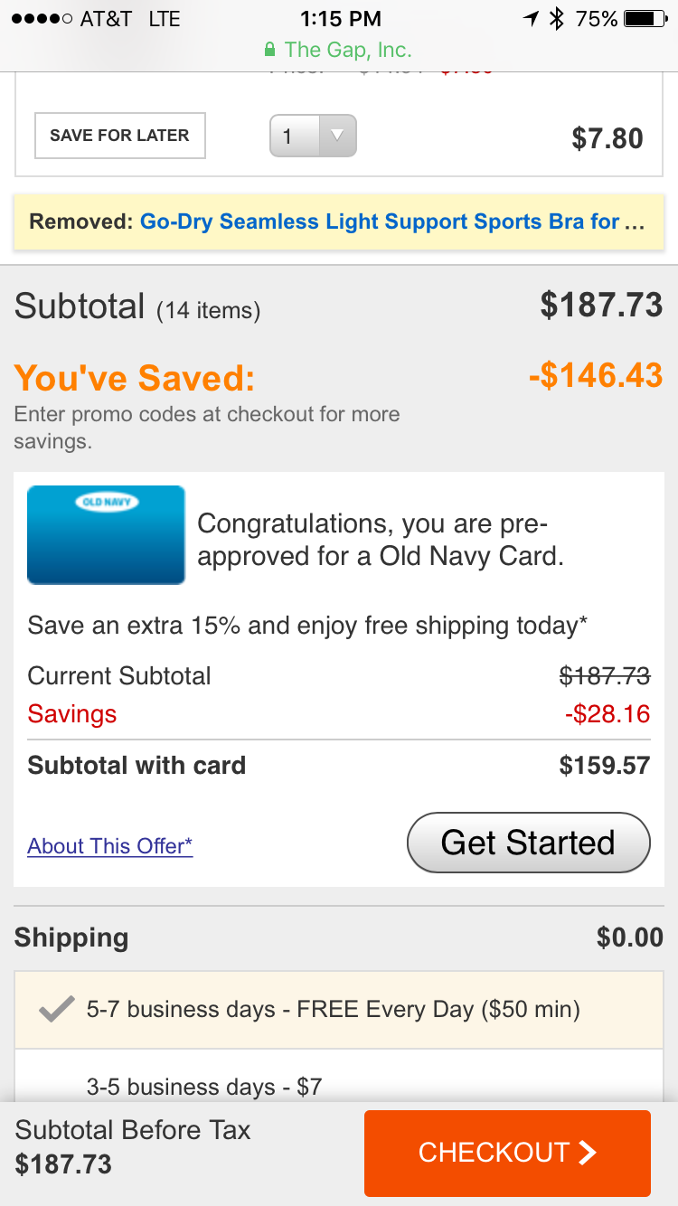
Task: Tap the Old Navy card image
Action: (106, 534)
